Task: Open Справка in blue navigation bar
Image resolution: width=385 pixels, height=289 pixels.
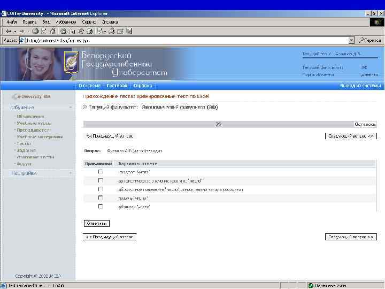Action: pos(143,86)
